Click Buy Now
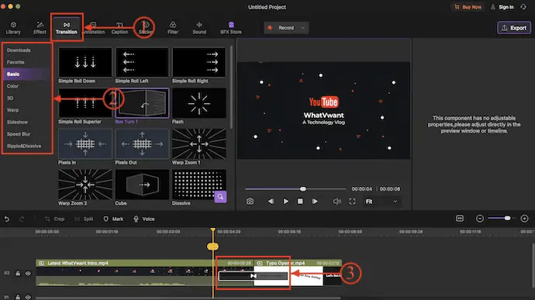 [x=468, y=7]
